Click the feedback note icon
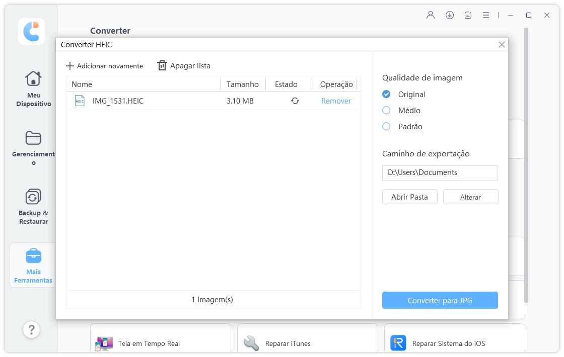Image resolution: width=564 pixels, height=357 pixels. click(x=468, y=15)
